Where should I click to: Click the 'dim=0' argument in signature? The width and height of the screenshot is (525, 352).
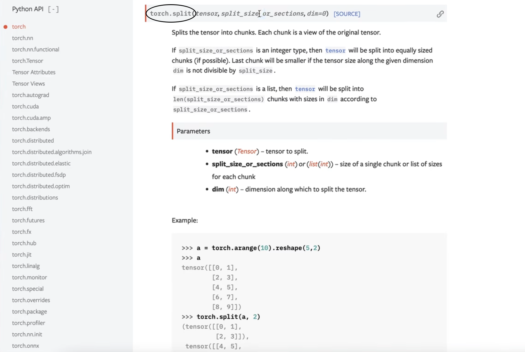pyautogui.click(x=317, y=14)
